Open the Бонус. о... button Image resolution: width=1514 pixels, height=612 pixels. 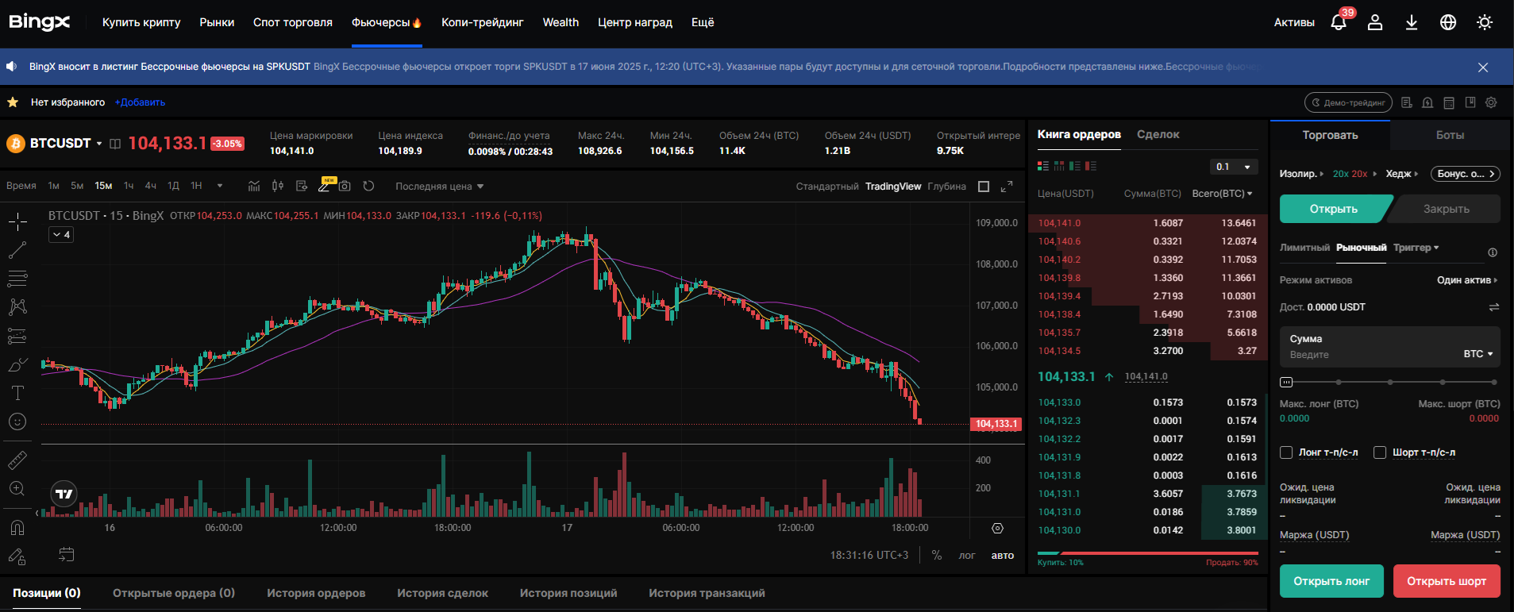point(1466,174)
